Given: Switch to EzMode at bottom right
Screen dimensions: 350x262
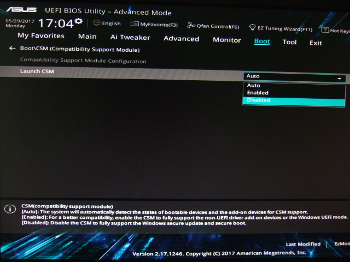Looking at the screenshot, I should (342, 244).
